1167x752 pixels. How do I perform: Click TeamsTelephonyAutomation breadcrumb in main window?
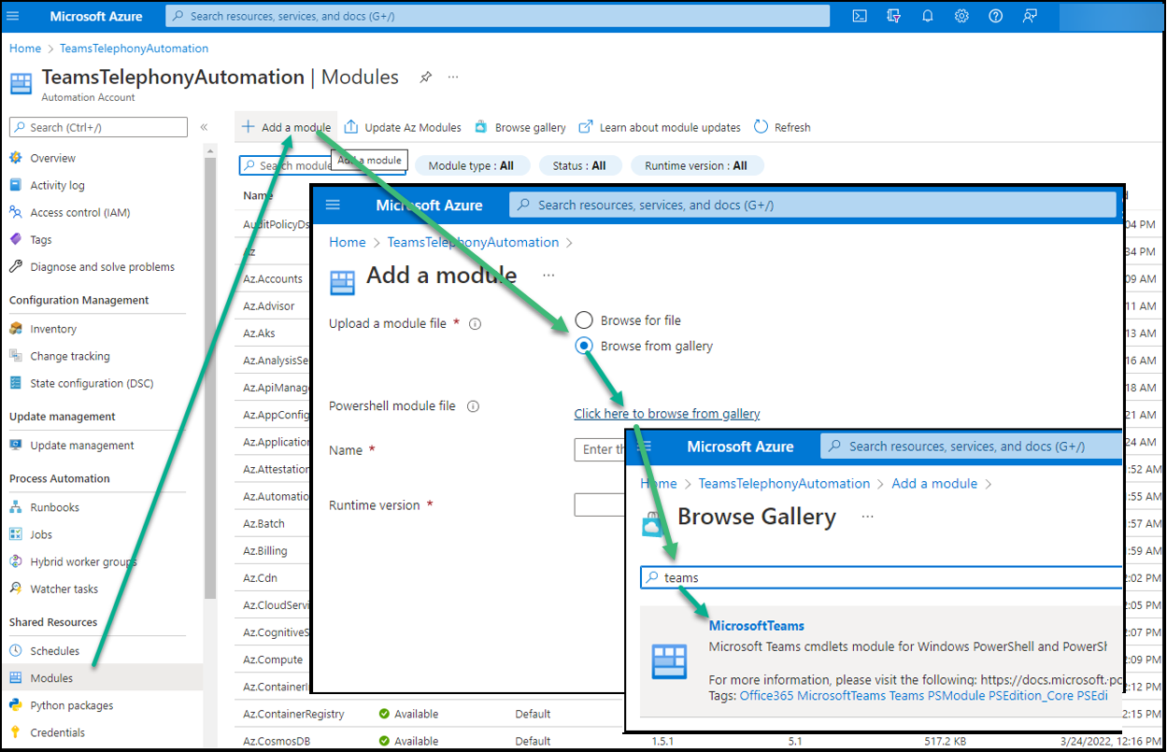[134, 48]
